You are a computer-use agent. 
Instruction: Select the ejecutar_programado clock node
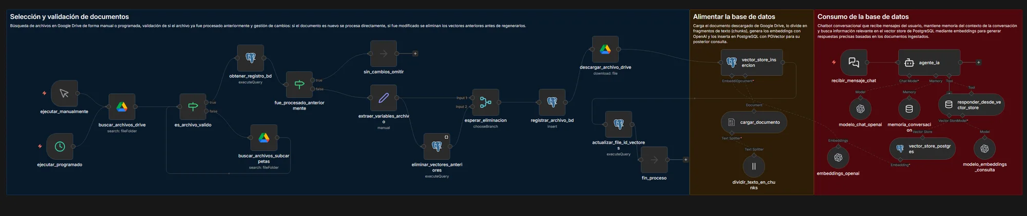click(x=60, y=146)
